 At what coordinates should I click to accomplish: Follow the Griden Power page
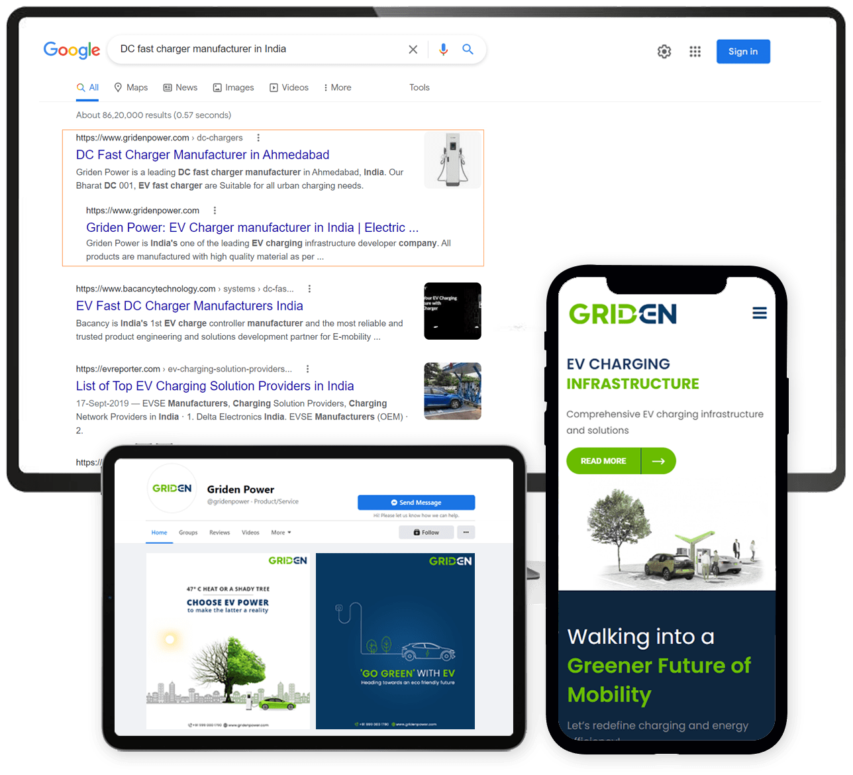click(x=426, y=533)
